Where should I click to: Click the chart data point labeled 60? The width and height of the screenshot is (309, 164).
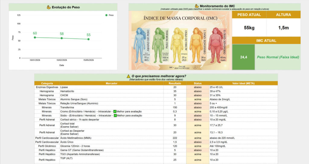35,37
